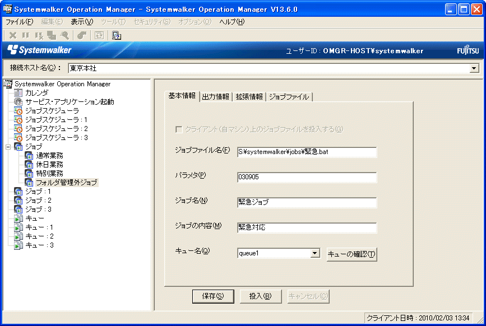
Task: Open the キュー名 queue1 dropdown arrow
Action: point(315,253)
